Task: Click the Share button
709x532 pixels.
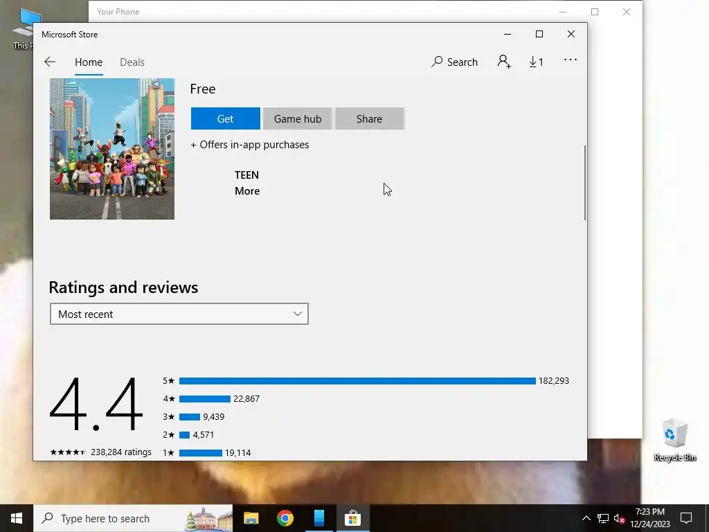Action: point(370,118)
